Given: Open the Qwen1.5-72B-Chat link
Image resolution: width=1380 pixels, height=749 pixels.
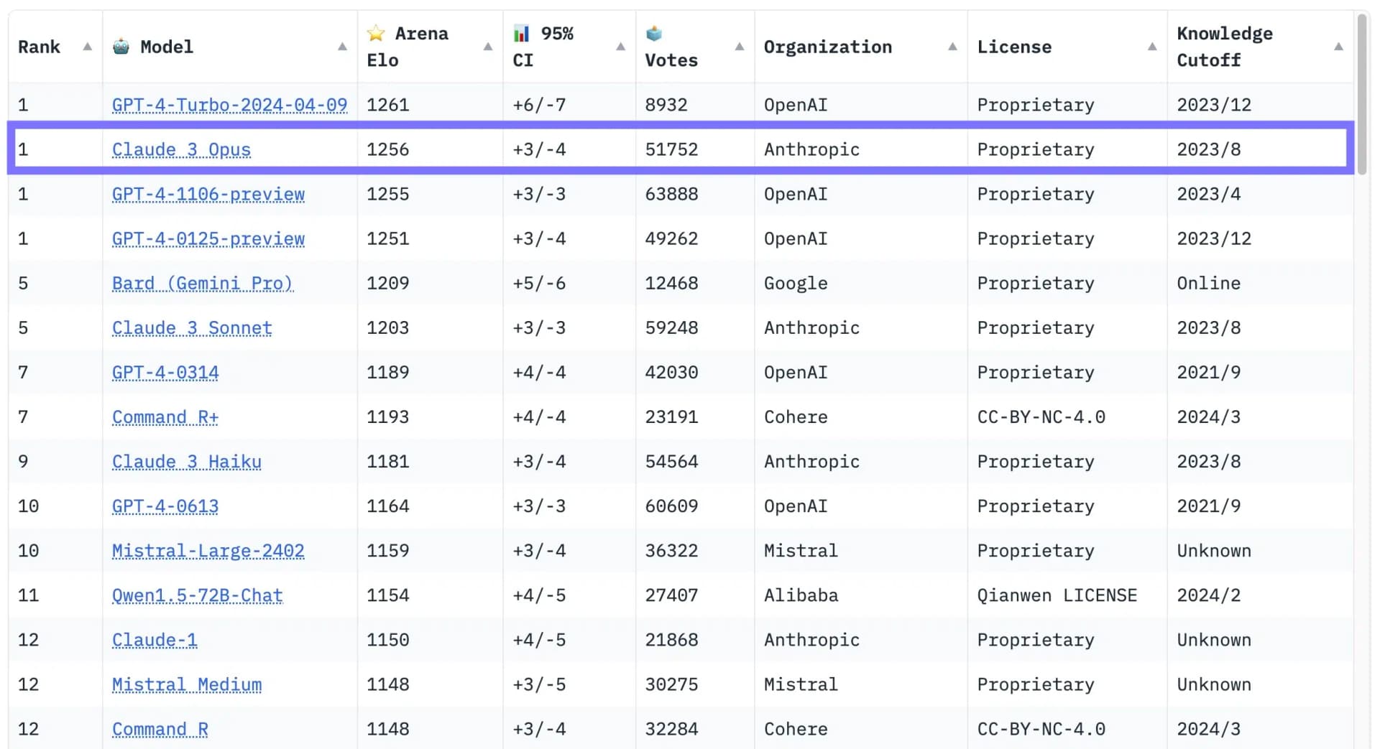Looking at the screenshot, I should (197, 595).
